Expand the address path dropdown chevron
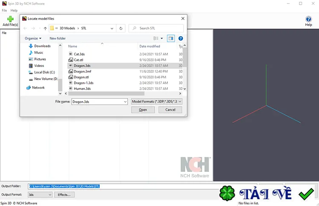Viewport: 319px width, 206px height. pos(112,28)
